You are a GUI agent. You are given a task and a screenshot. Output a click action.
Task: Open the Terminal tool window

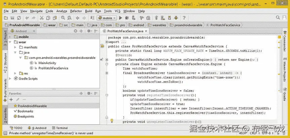pos(60,128)
